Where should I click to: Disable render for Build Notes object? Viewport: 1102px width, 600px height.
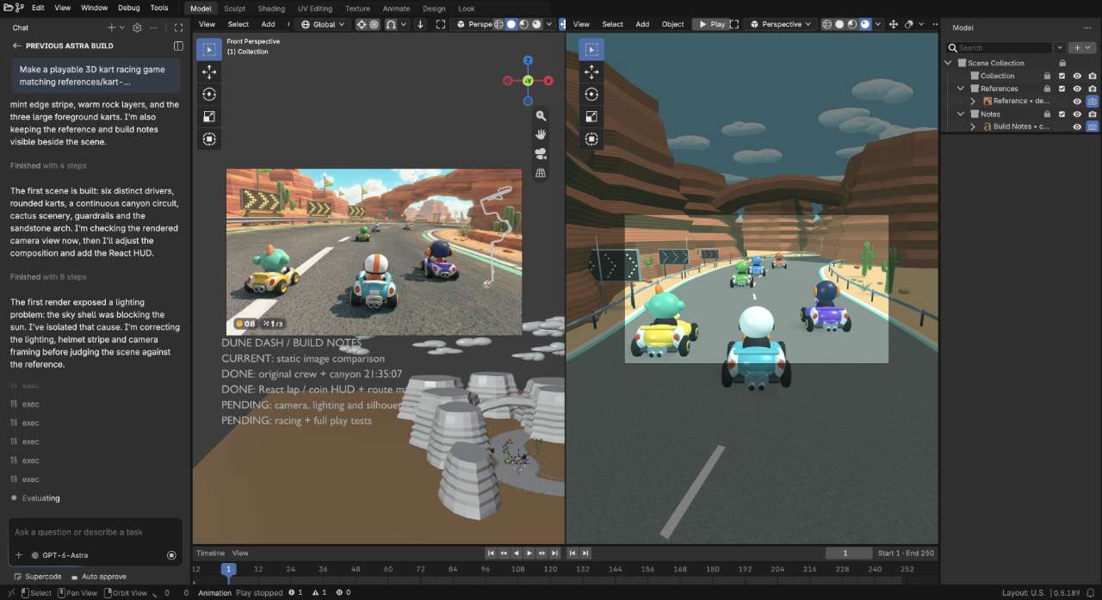click(x=1092, y=127)
